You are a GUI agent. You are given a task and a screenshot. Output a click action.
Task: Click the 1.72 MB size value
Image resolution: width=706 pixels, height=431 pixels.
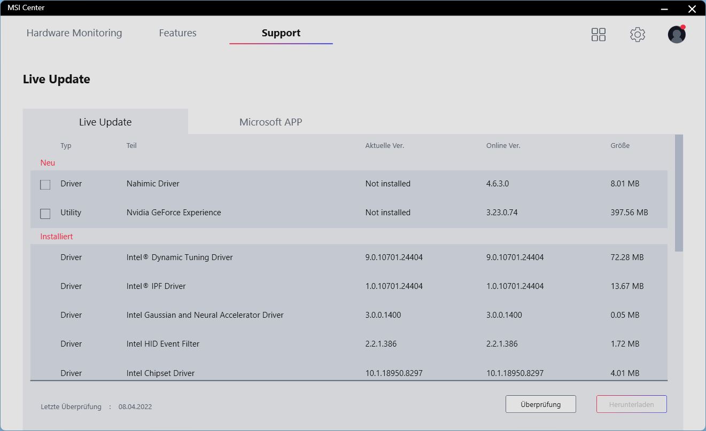[625, 344]
